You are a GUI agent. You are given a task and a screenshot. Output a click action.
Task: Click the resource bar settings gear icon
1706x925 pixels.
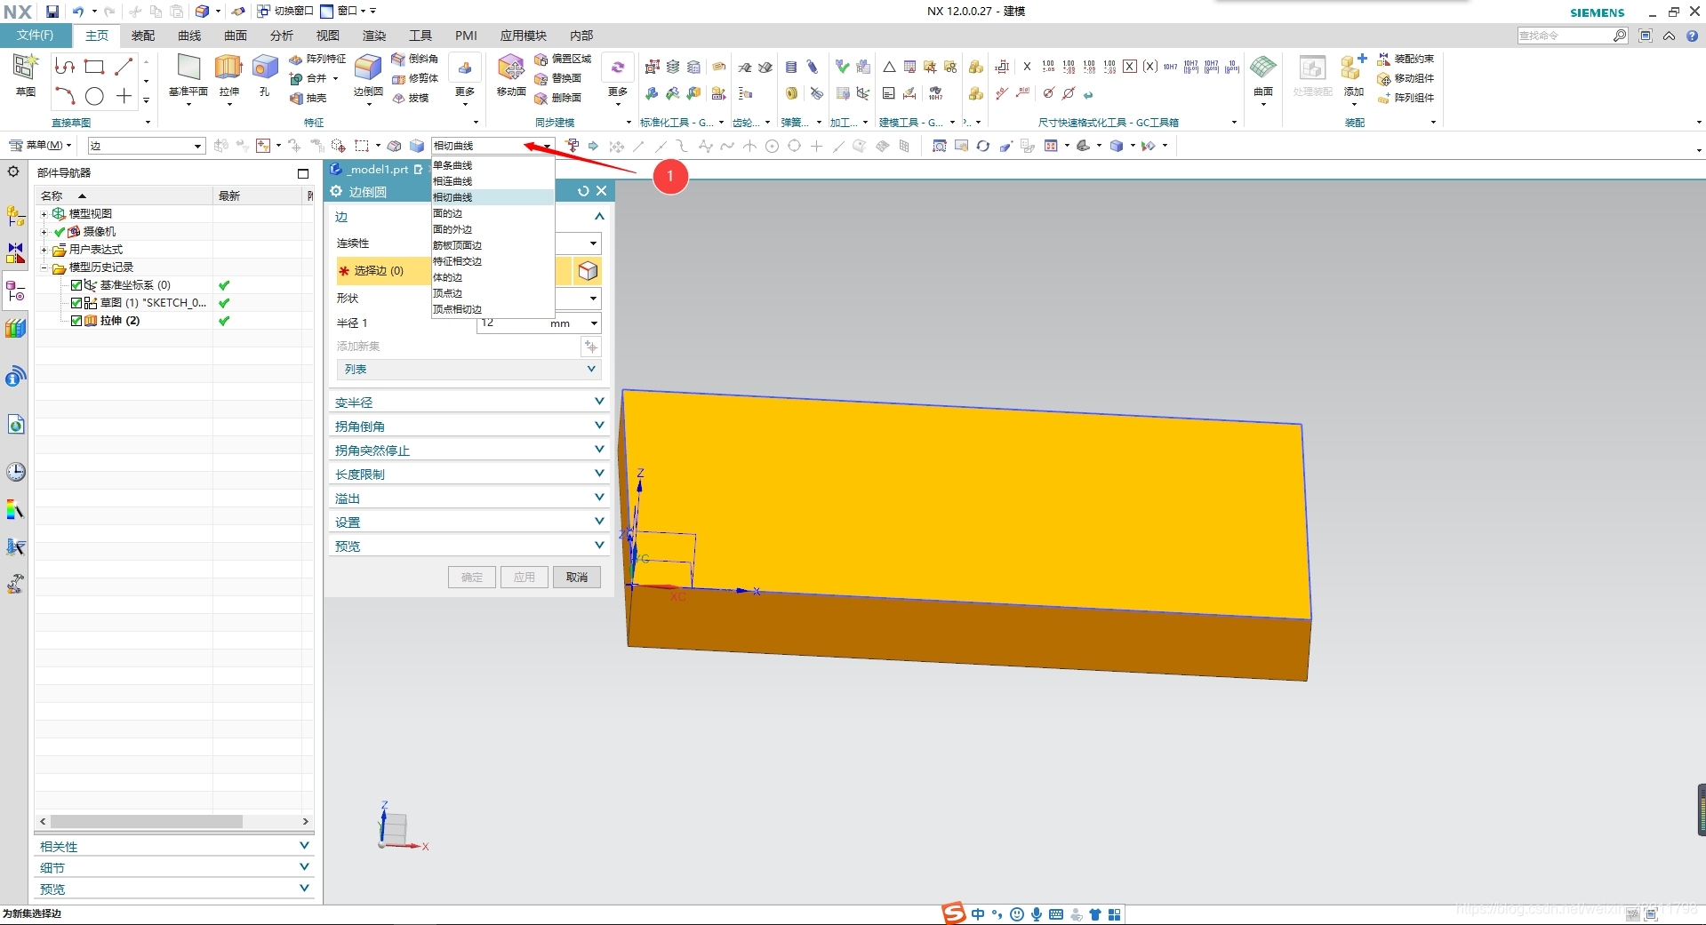(x=13, y=171)
